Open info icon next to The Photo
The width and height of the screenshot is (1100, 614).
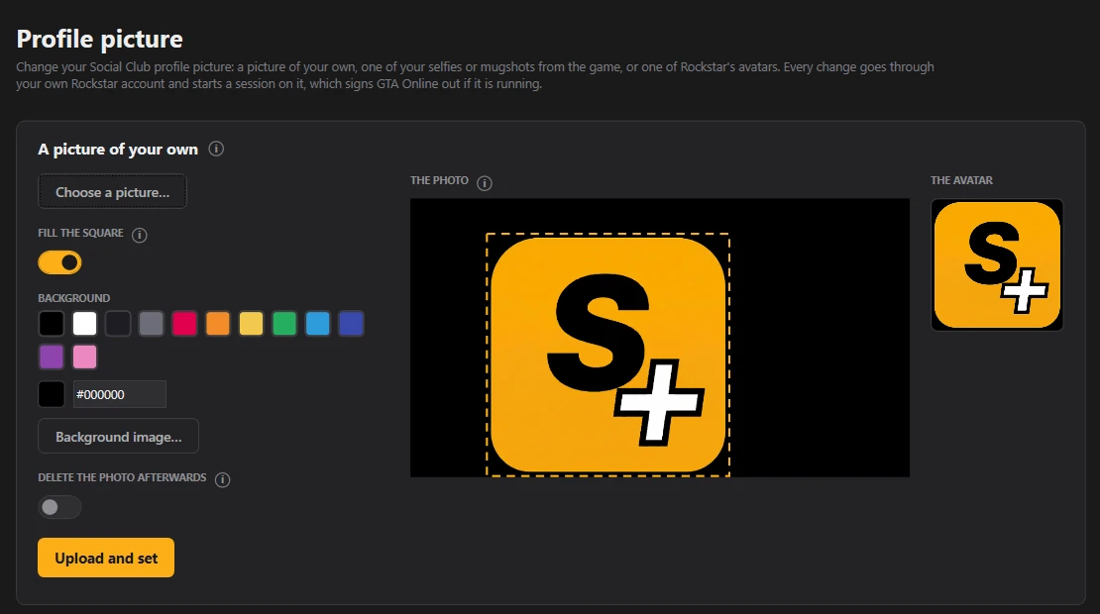coord(484,183)
